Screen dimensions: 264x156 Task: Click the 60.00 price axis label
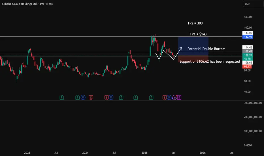pyautogui.click(x=247, y=81)
